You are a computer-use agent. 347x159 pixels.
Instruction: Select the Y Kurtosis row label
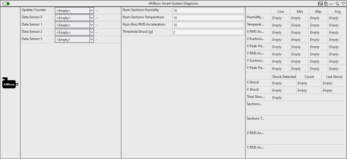pos(255,61)
